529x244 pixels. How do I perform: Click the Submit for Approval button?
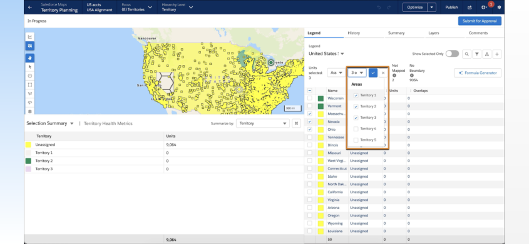pos(480,21)
